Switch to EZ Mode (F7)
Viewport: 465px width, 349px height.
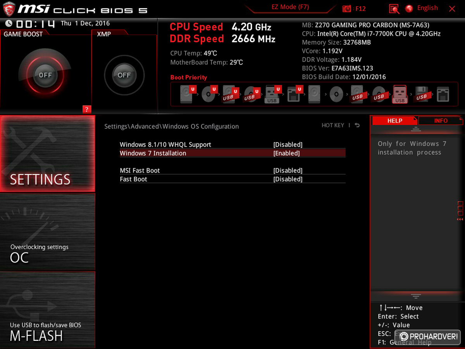pyautogui.click(x=290, y=7)
